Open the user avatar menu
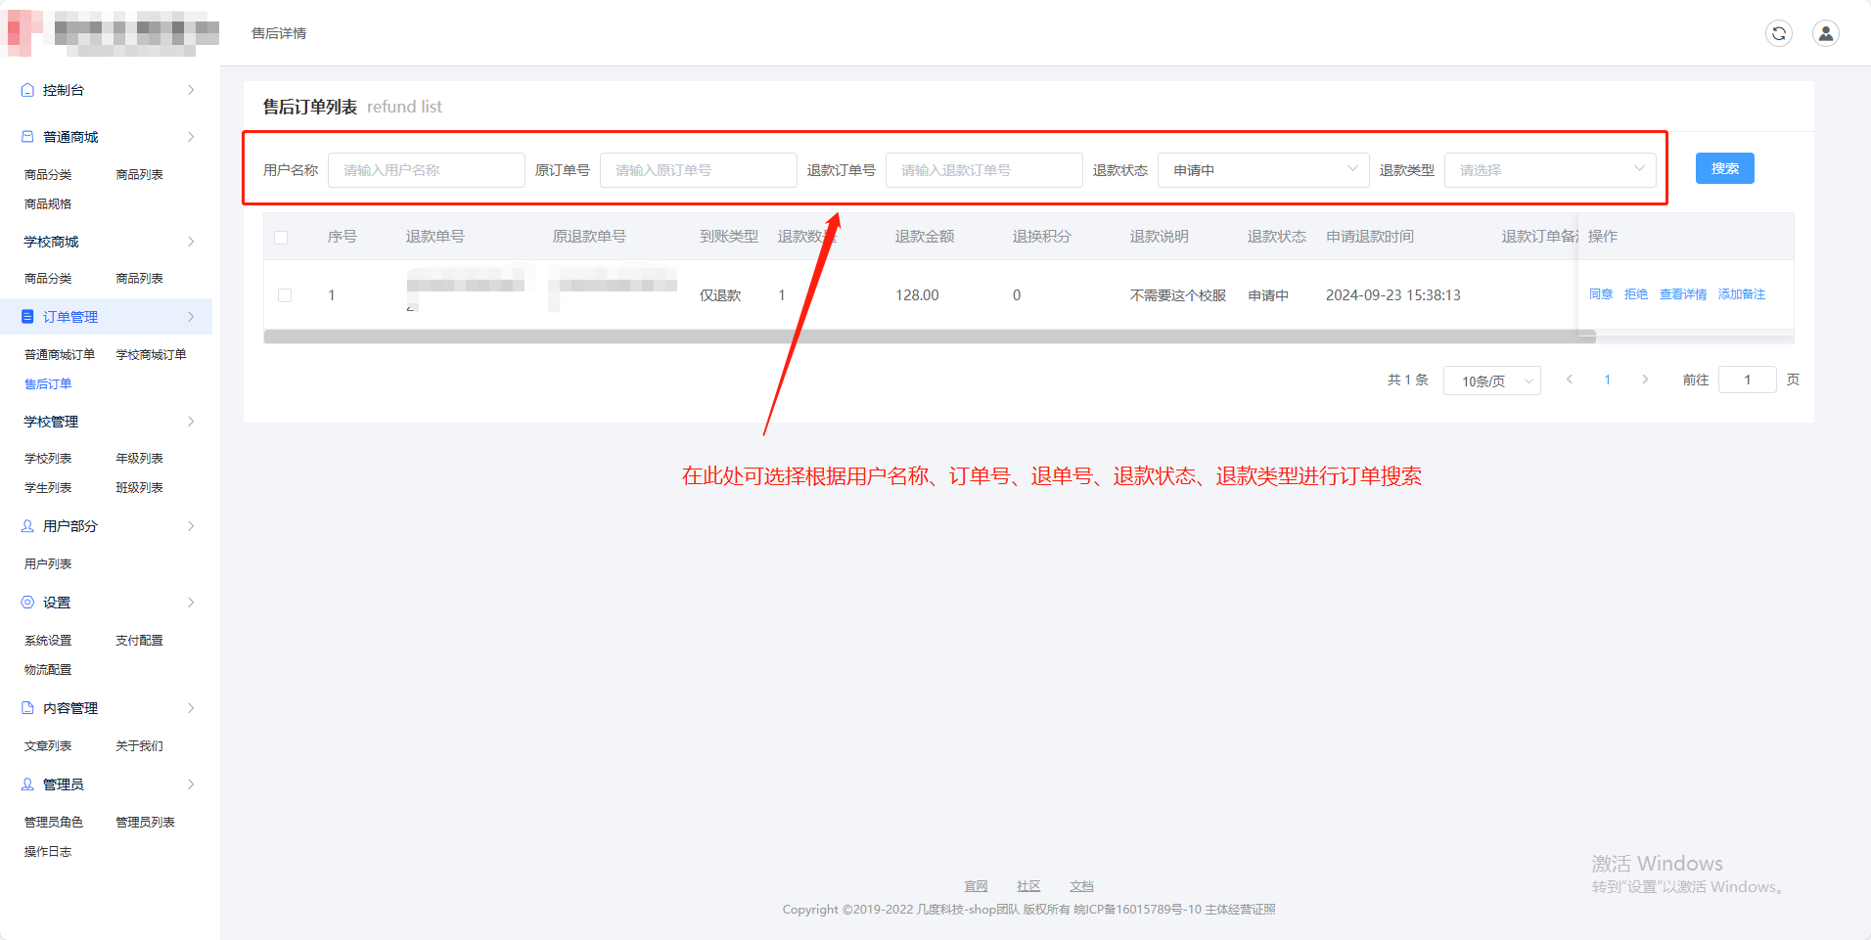 click(1826, 32)
